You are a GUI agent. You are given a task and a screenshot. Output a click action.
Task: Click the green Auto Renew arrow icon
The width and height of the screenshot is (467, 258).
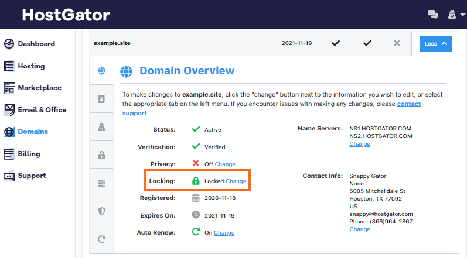point(196,232)
